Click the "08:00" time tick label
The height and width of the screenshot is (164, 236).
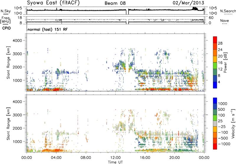pyautogui.click(x=86, y=158)
